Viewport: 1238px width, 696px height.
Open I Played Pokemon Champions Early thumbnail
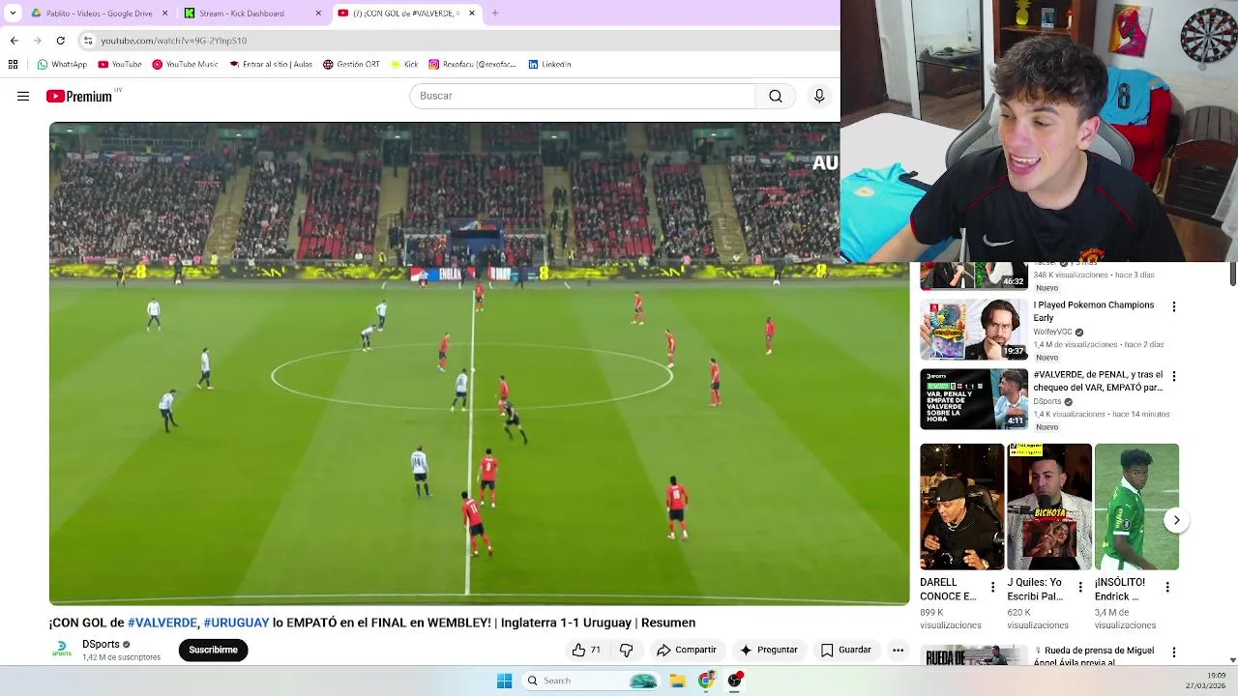(974, 330)
